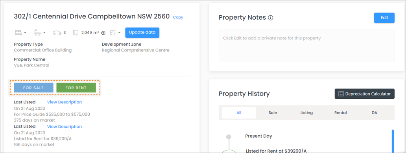Screen dimensions: 406x153
Task: Click the Present Day timeline marker
Action: coord(228,136)
